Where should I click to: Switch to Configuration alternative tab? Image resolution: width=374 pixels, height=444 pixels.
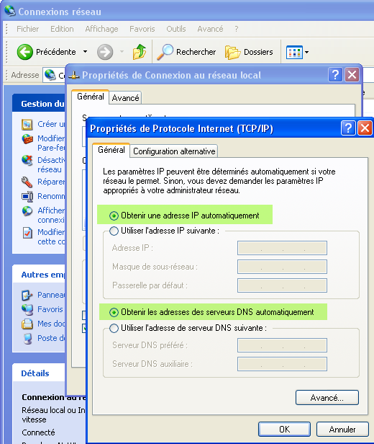click(174, 151)
